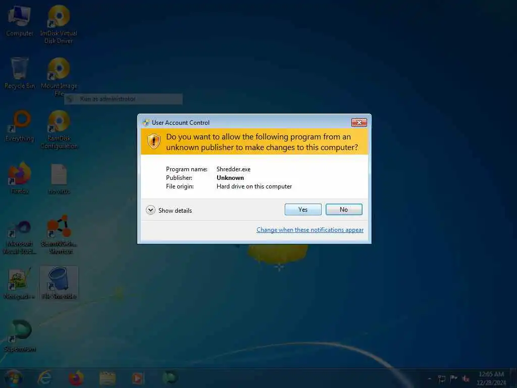This screenshot has width=517, height=388.
Task: Select the Everything desktop shortcut
Action: coord(20,126)
